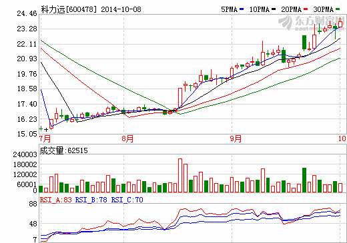
Task: Click the 8月 month marker
Action: coord(127,138)
